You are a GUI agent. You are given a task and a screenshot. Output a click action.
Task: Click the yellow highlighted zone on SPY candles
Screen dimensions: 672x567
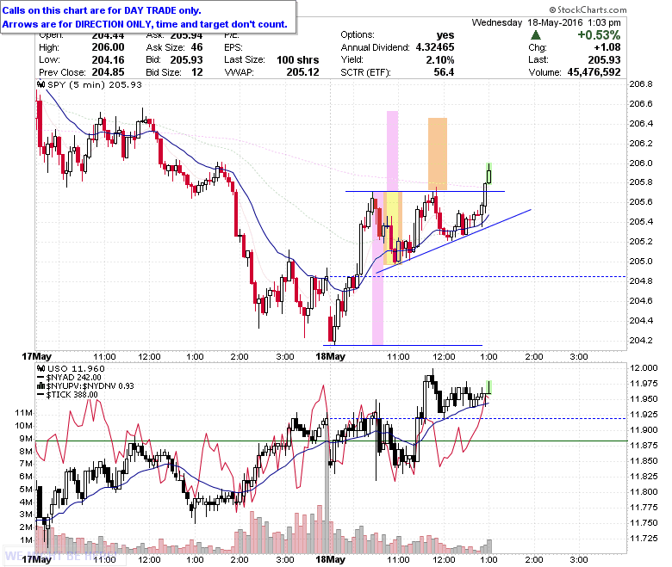click(392, 228)
